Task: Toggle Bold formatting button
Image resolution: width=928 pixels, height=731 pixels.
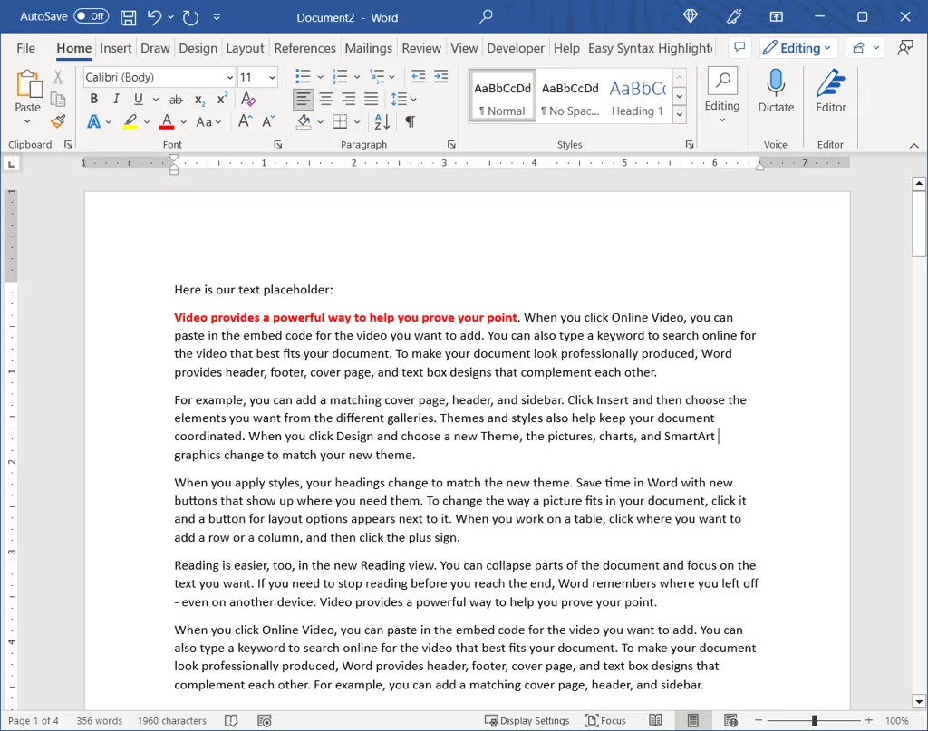Action: [93, 99]
